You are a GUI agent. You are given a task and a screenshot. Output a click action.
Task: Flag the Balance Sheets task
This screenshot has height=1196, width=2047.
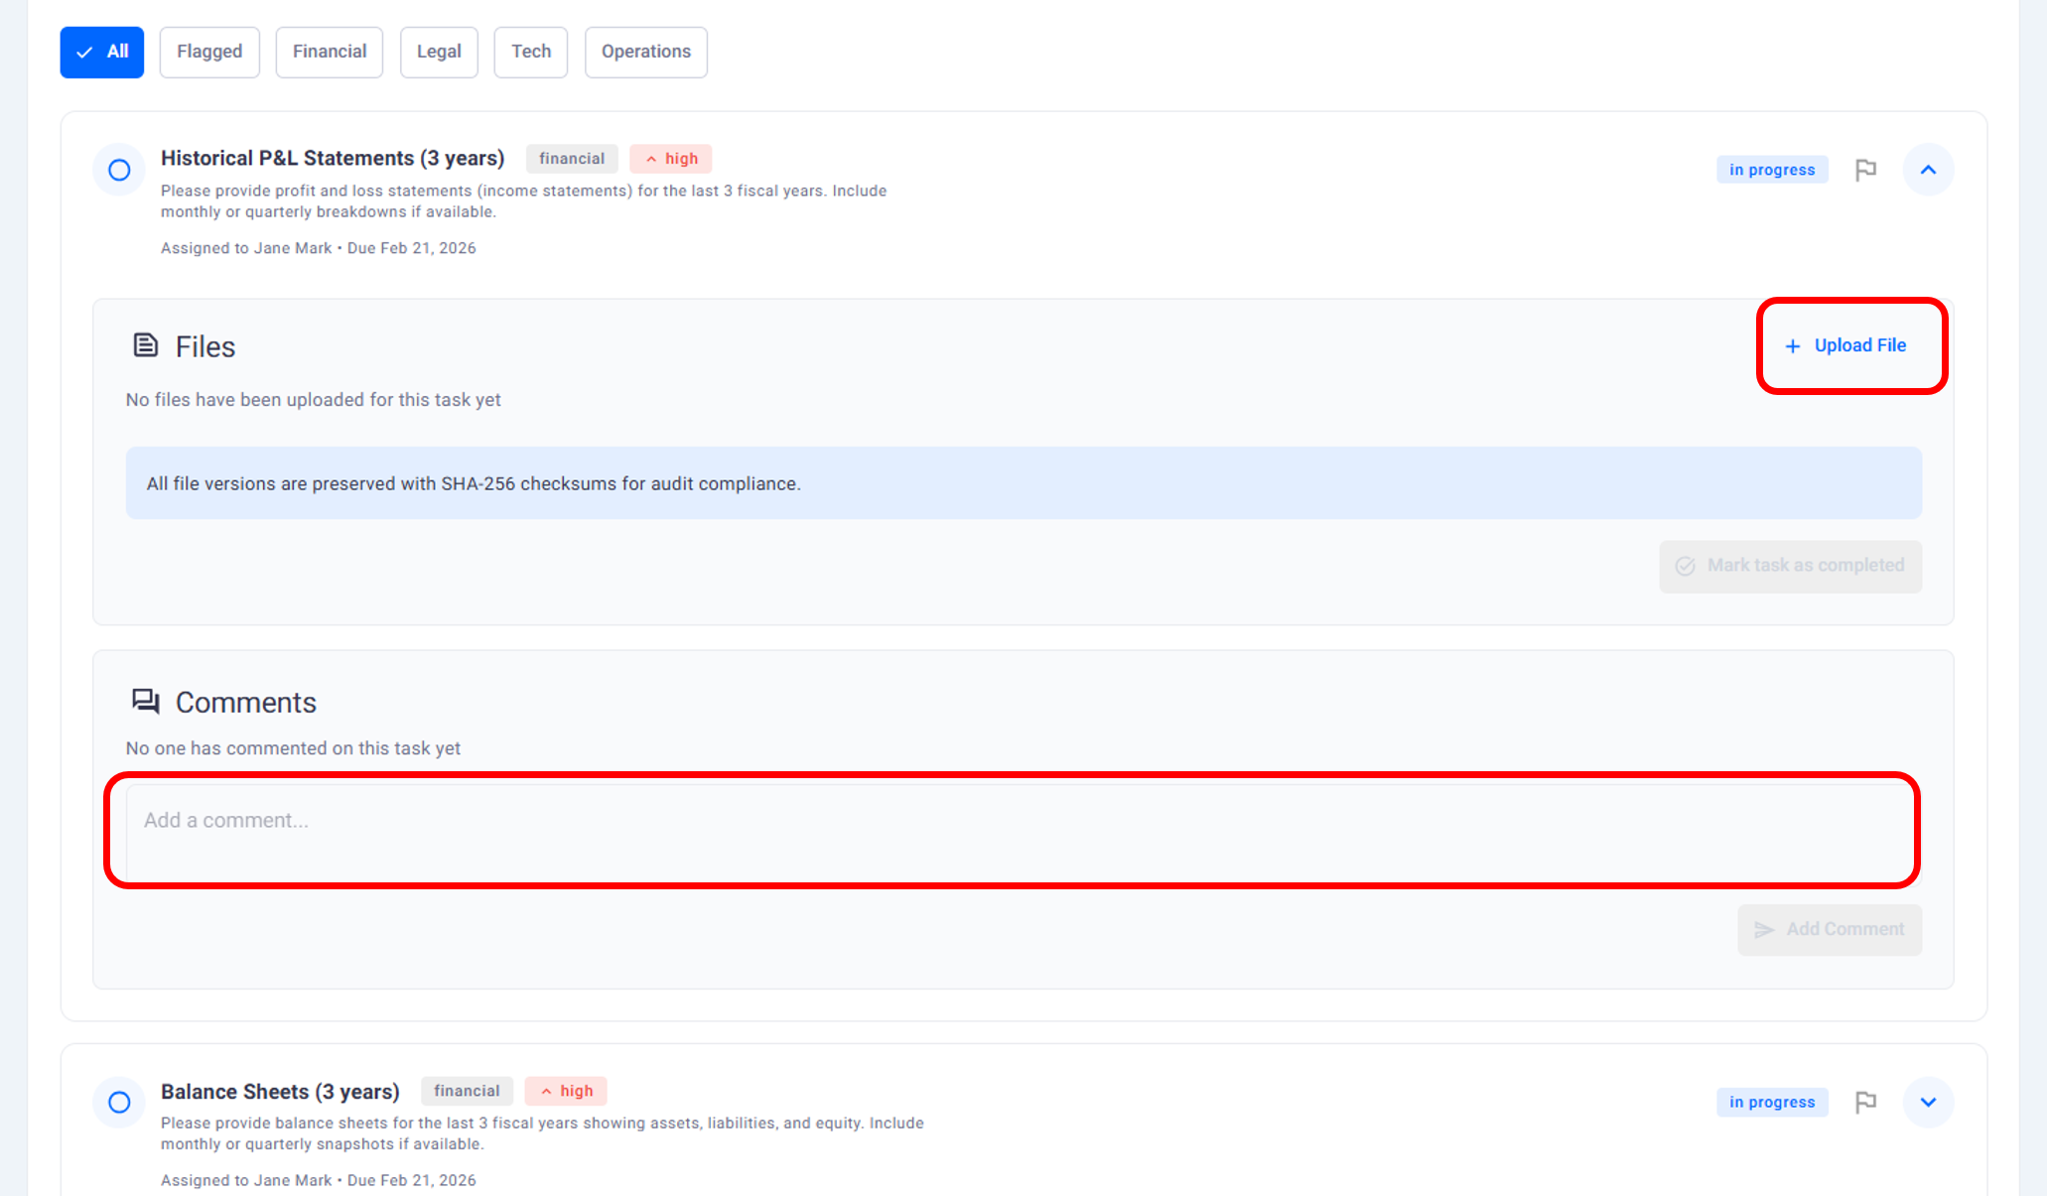pyautogui.click(x=1865, y=1102)
